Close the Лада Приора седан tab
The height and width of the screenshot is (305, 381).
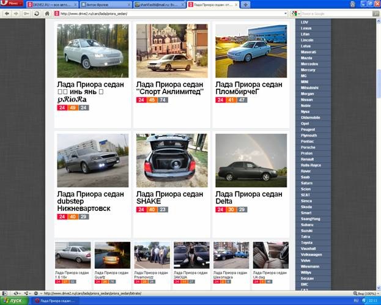point(236,5)
